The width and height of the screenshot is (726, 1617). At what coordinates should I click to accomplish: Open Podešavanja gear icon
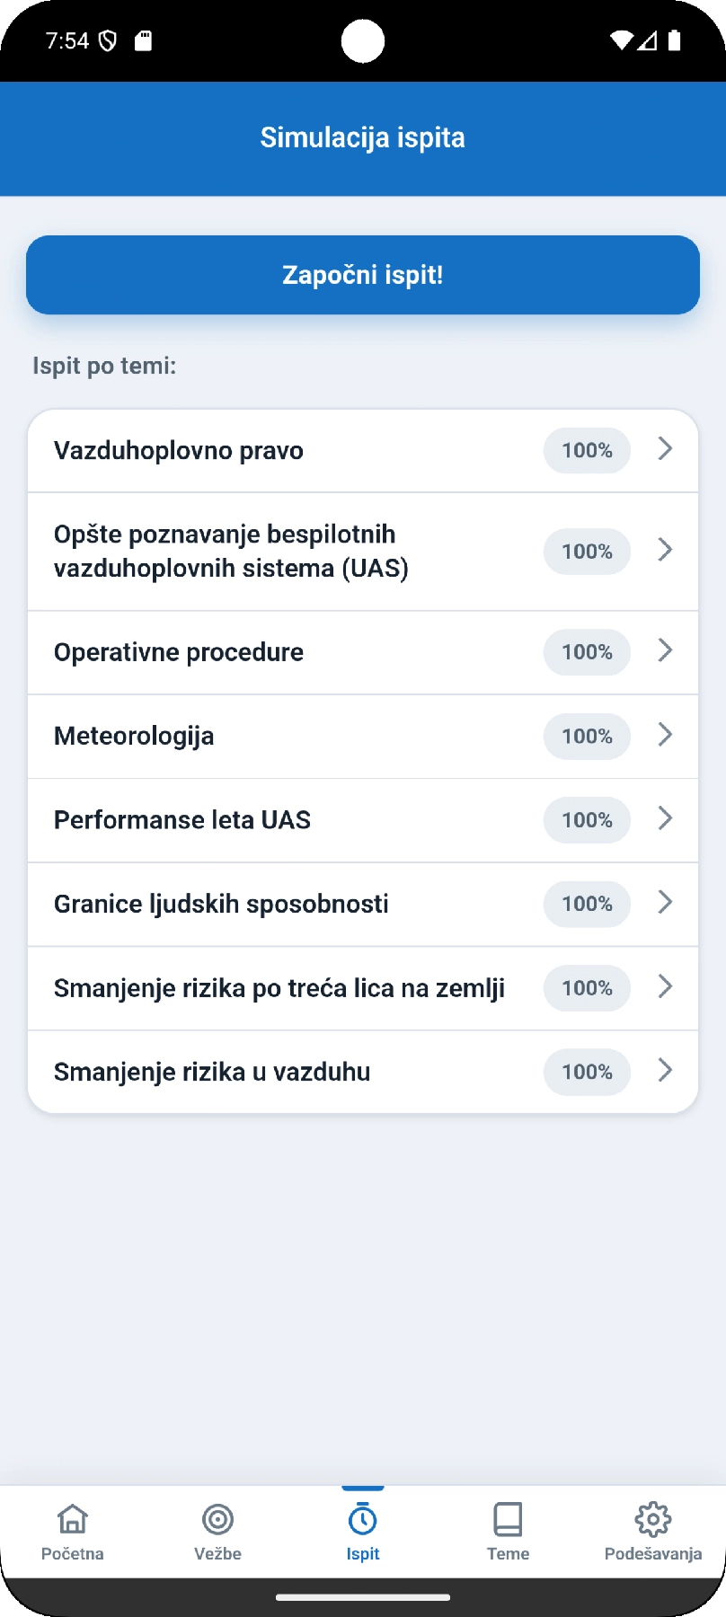pos(653,1519)
